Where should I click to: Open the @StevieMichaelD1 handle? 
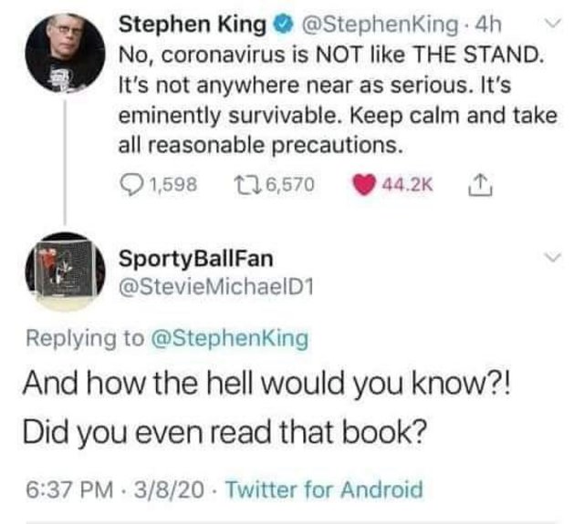pos(216,287)
